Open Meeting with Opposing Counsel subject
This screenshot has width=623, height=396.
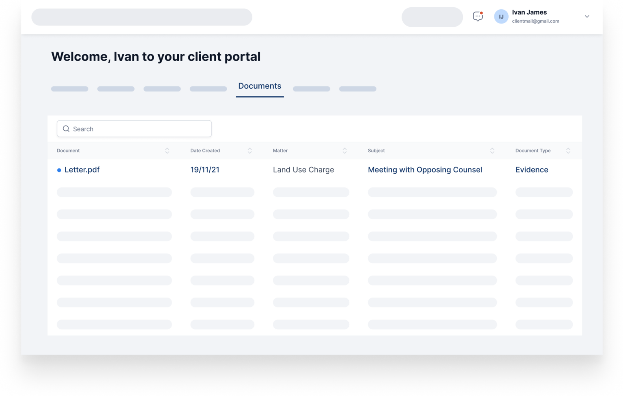pos(425,170)
